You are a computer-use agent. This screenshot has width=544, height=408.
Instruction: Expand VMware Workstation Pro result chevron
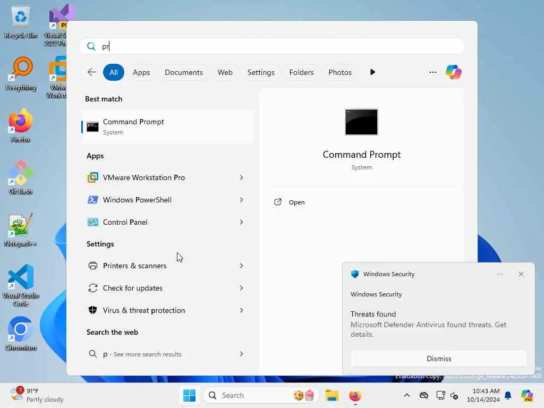[241, 177]
